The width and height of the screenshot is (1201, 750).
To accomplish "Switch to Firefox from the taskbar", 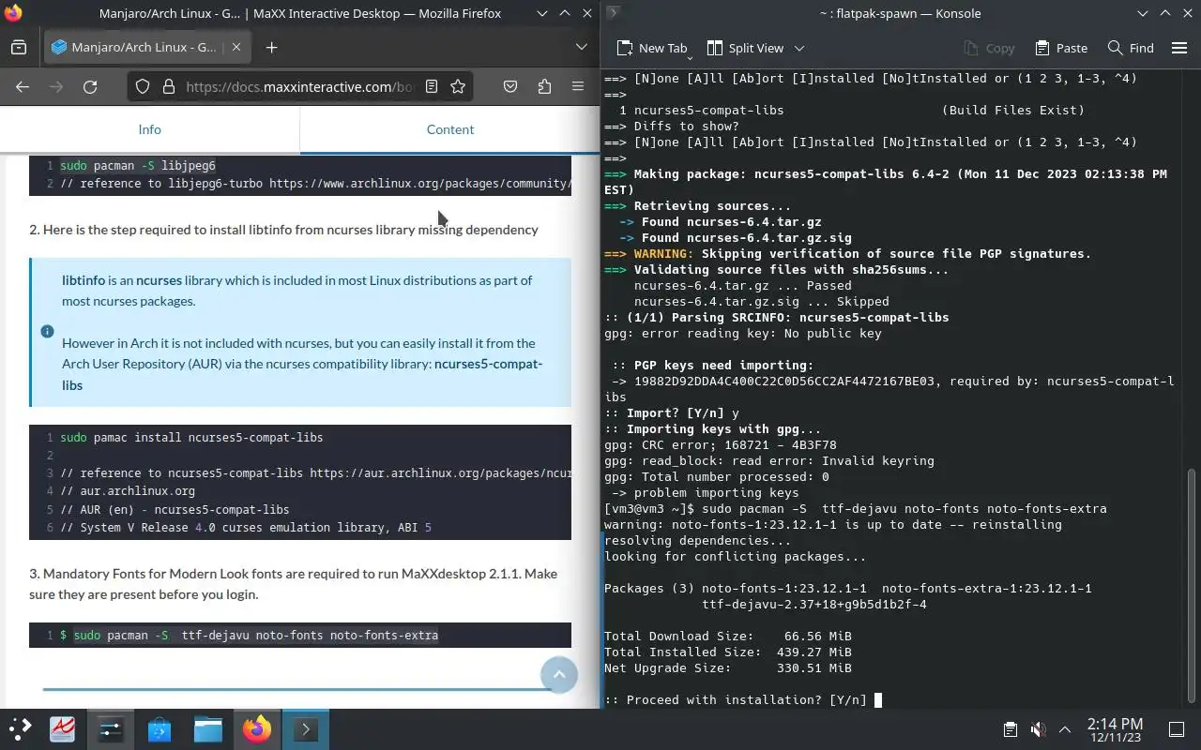I will click(x=257, y=729).
